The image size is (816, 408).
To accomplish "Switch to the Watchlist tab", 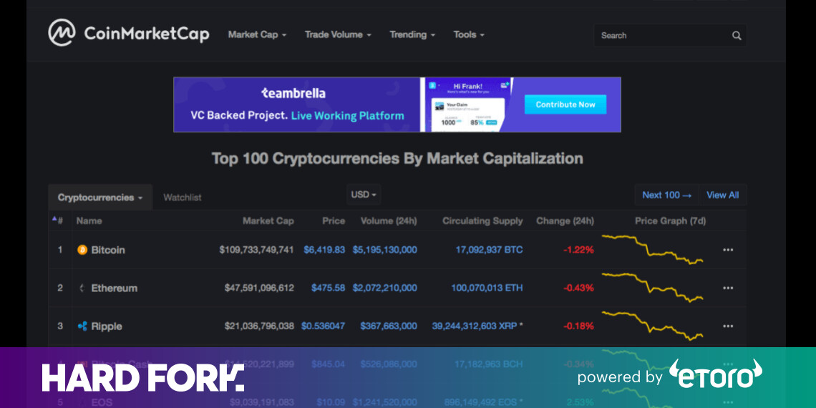I will 183,198.
